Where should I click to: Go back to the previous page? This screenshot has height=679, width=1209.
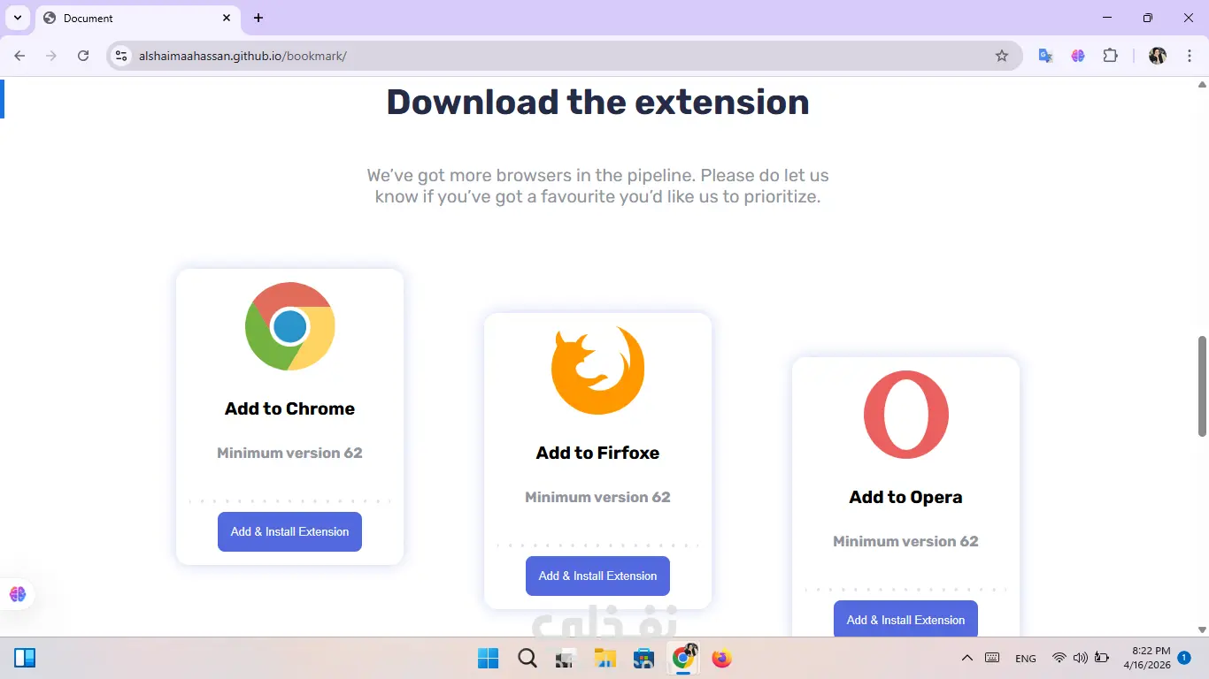tap(19, 56)
